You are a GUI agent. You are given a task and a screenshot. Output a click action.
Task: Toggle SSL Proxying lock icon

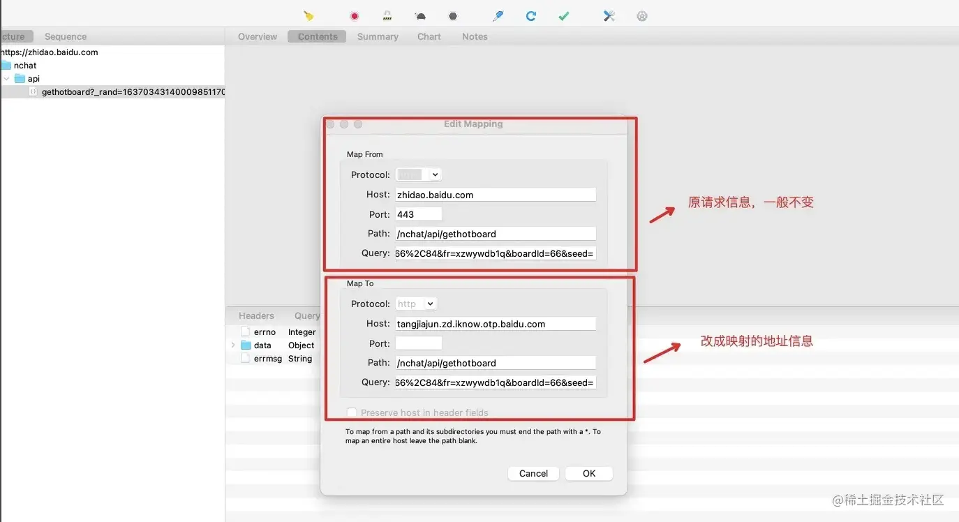click(x=387, y=16)
